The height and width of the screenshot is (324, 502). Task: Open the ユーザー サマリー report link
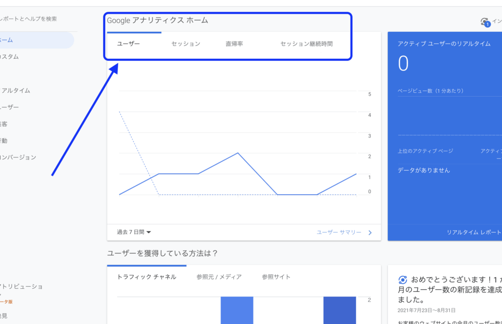point(339,232)
